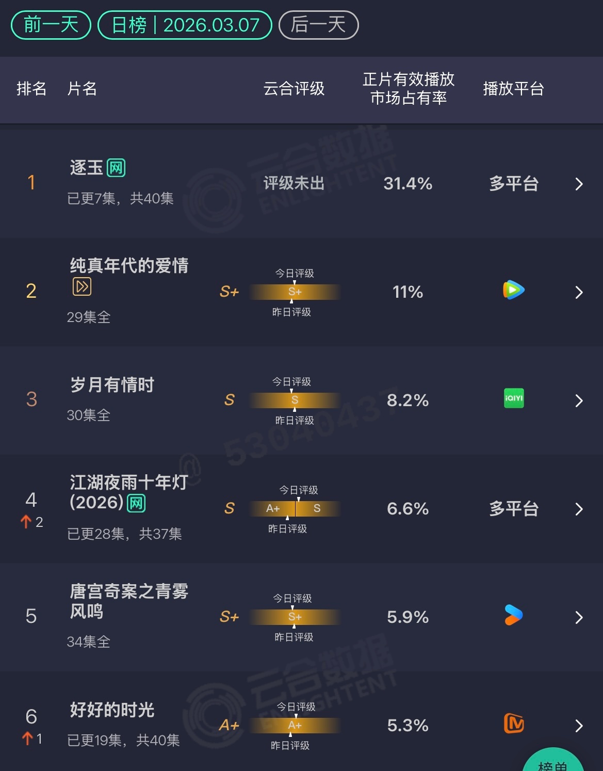The image size is (603, 771).
Task: Click the up-arrow rank change for 好好的时光
Action: tap(28, 739)
